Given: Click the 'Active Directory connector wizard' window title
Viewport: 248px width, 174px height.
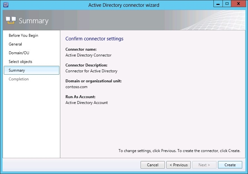Looking at the screenshot, I should point(124,5).
